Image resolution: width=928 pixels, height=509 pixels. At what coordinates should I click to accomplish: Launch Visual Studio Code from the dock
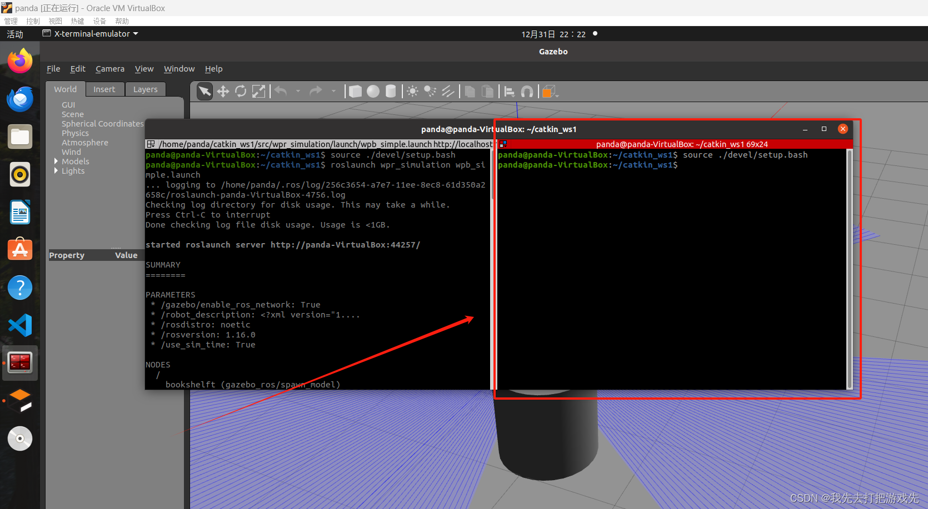point(20,325)
